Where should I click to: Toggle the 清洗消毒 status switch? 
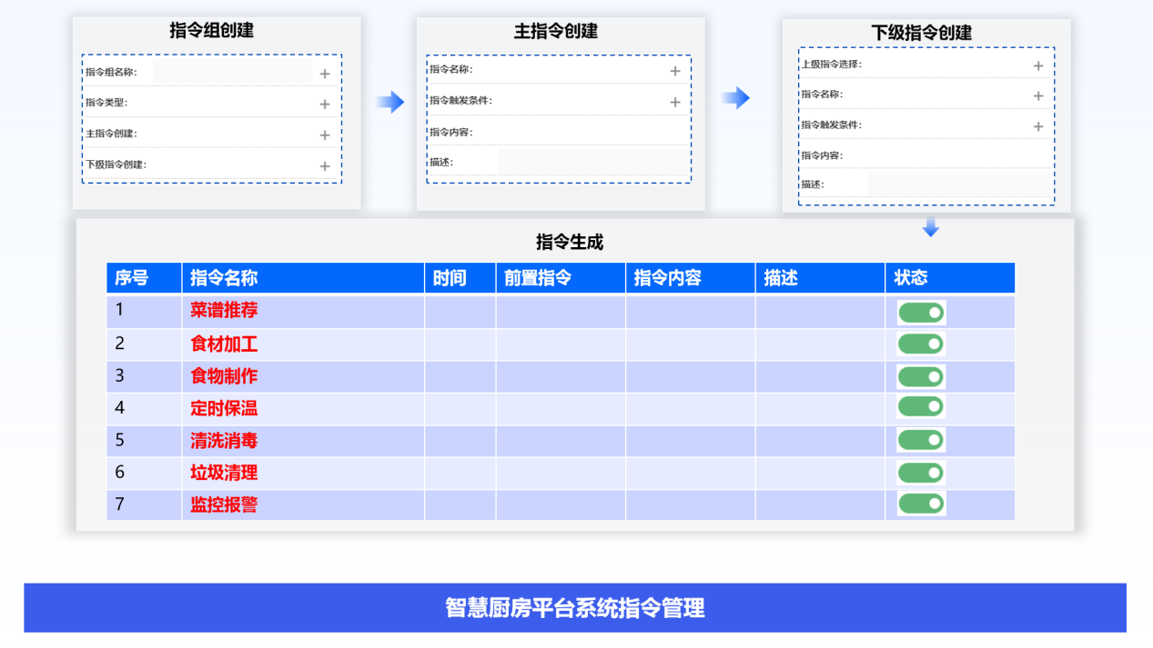pos(921,441)
